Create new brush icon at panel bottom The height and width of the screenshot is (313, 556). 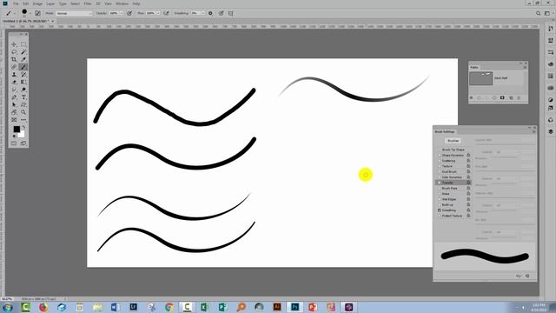[x=527, y=276]
